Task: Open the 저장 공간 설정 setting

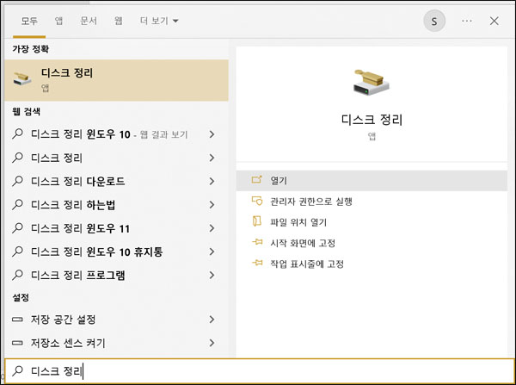Action: pyautogui.click(x=116, y=319)
